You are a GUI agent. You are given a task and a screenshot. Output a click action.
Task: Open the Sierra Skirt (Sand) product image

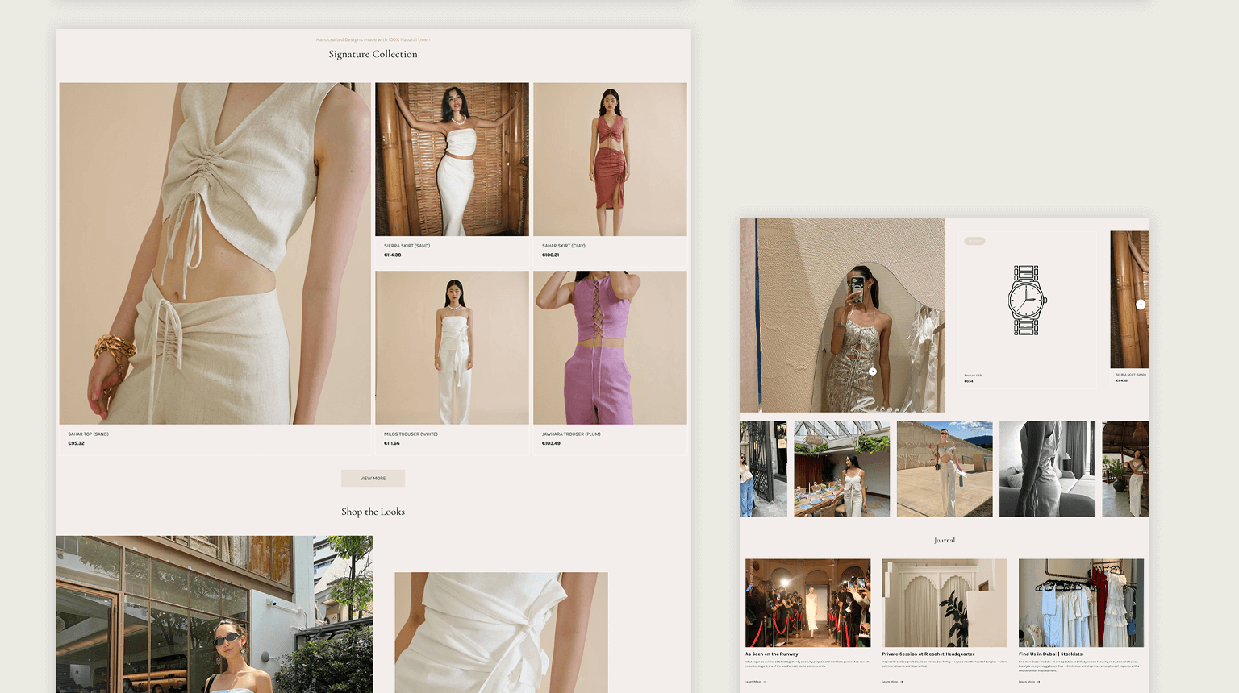[x=453, y=160]
